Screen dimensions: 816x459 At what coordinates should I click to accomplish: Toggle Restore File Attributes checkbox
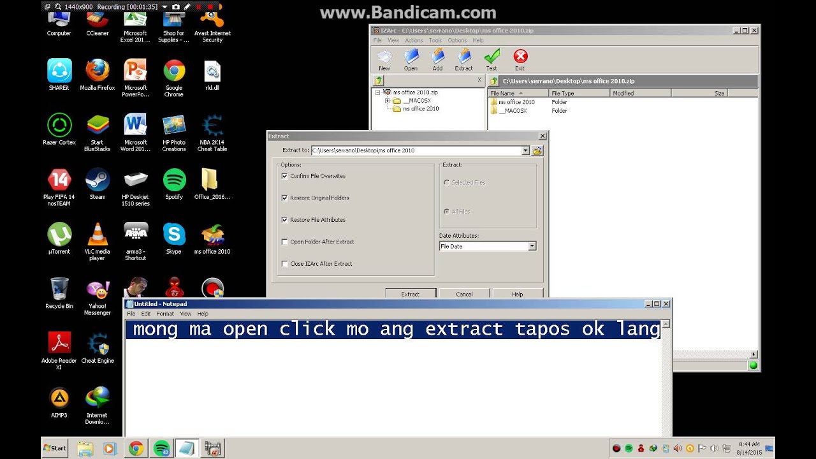tap(285, 219)
